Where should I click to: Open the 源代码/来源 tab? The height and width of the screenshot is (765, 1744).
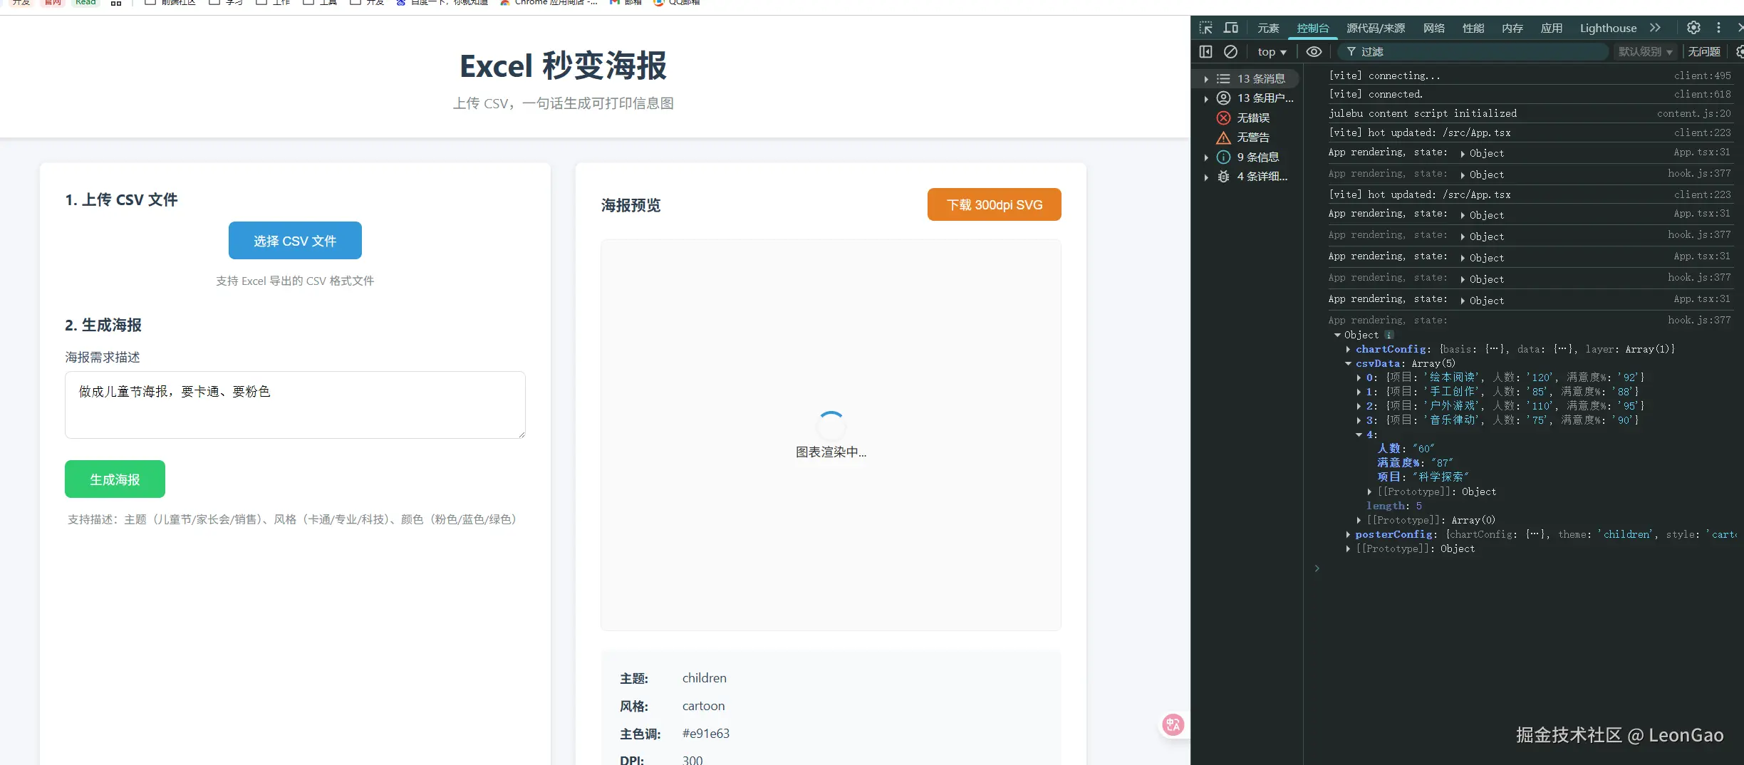(1376, 28)
